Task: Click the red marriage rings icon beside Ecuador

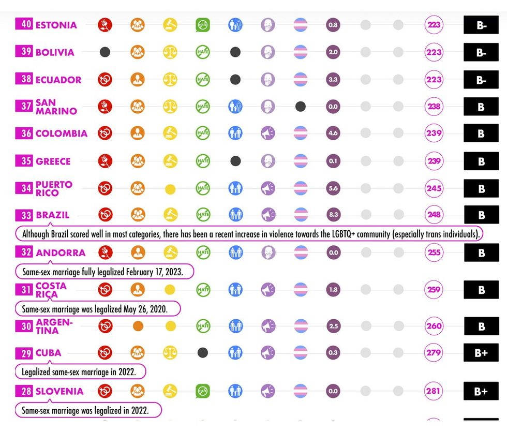Action: pos(105,80)
